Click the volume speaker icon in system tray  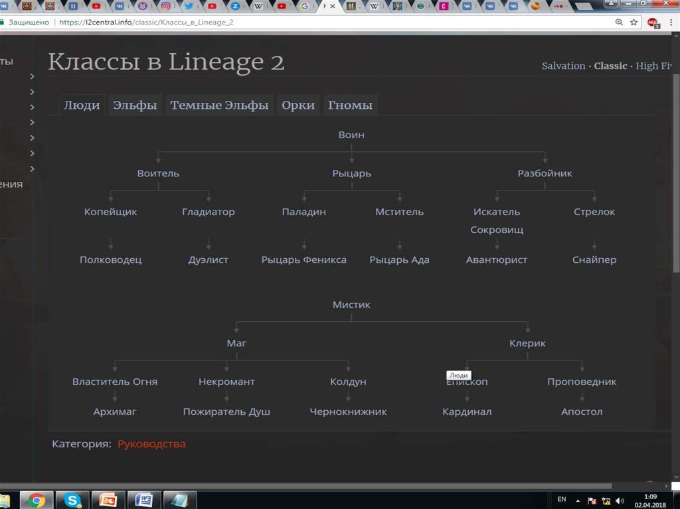coord(620,500)
